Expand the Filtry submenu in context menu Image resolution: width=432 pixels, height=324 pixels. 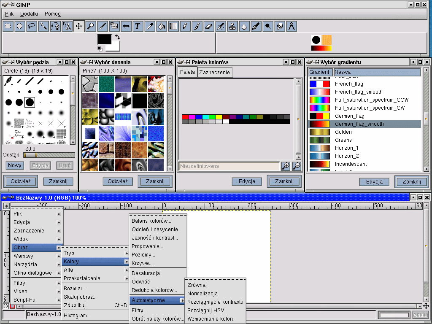click(x=37, y=283)
